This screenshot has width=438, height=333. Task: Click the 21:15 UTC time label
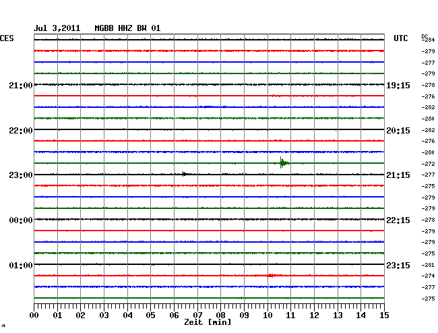[x=398, y=175]
